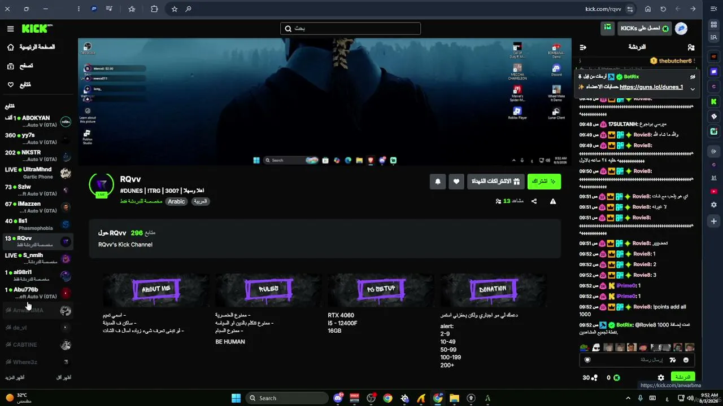Viewport: 723px width, 406px height.
Task: Click the Arabic language tag
Action: [x=176, y=201]
